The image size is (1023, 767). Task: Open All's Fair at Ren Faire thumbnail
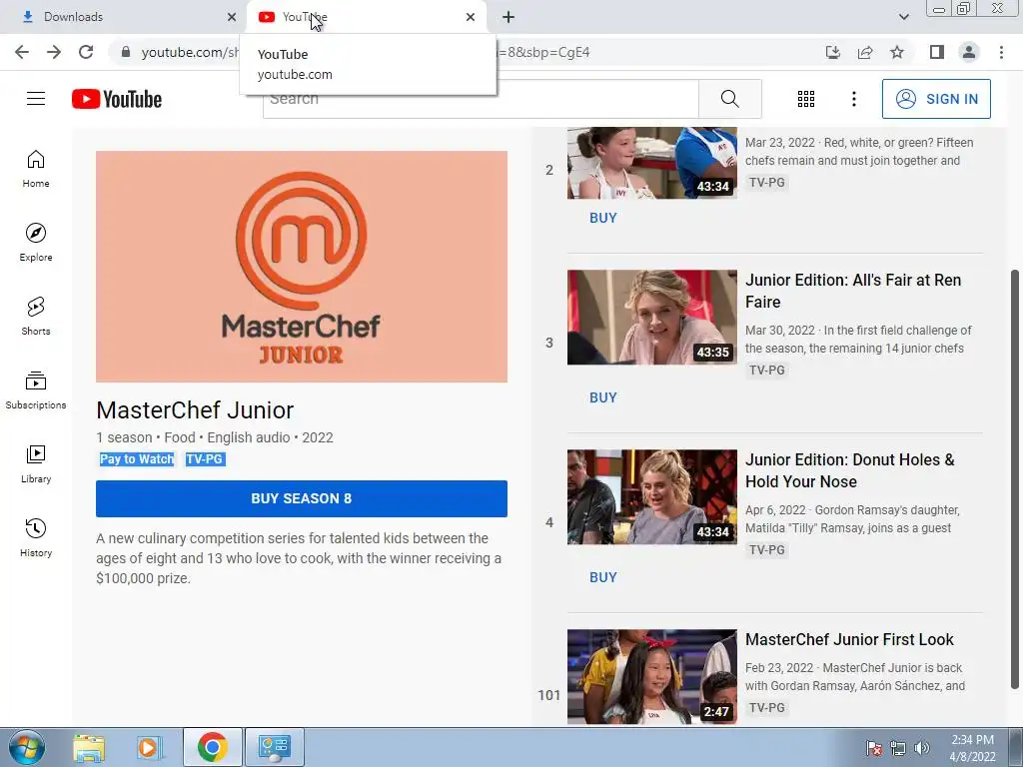tap(651, 318)
